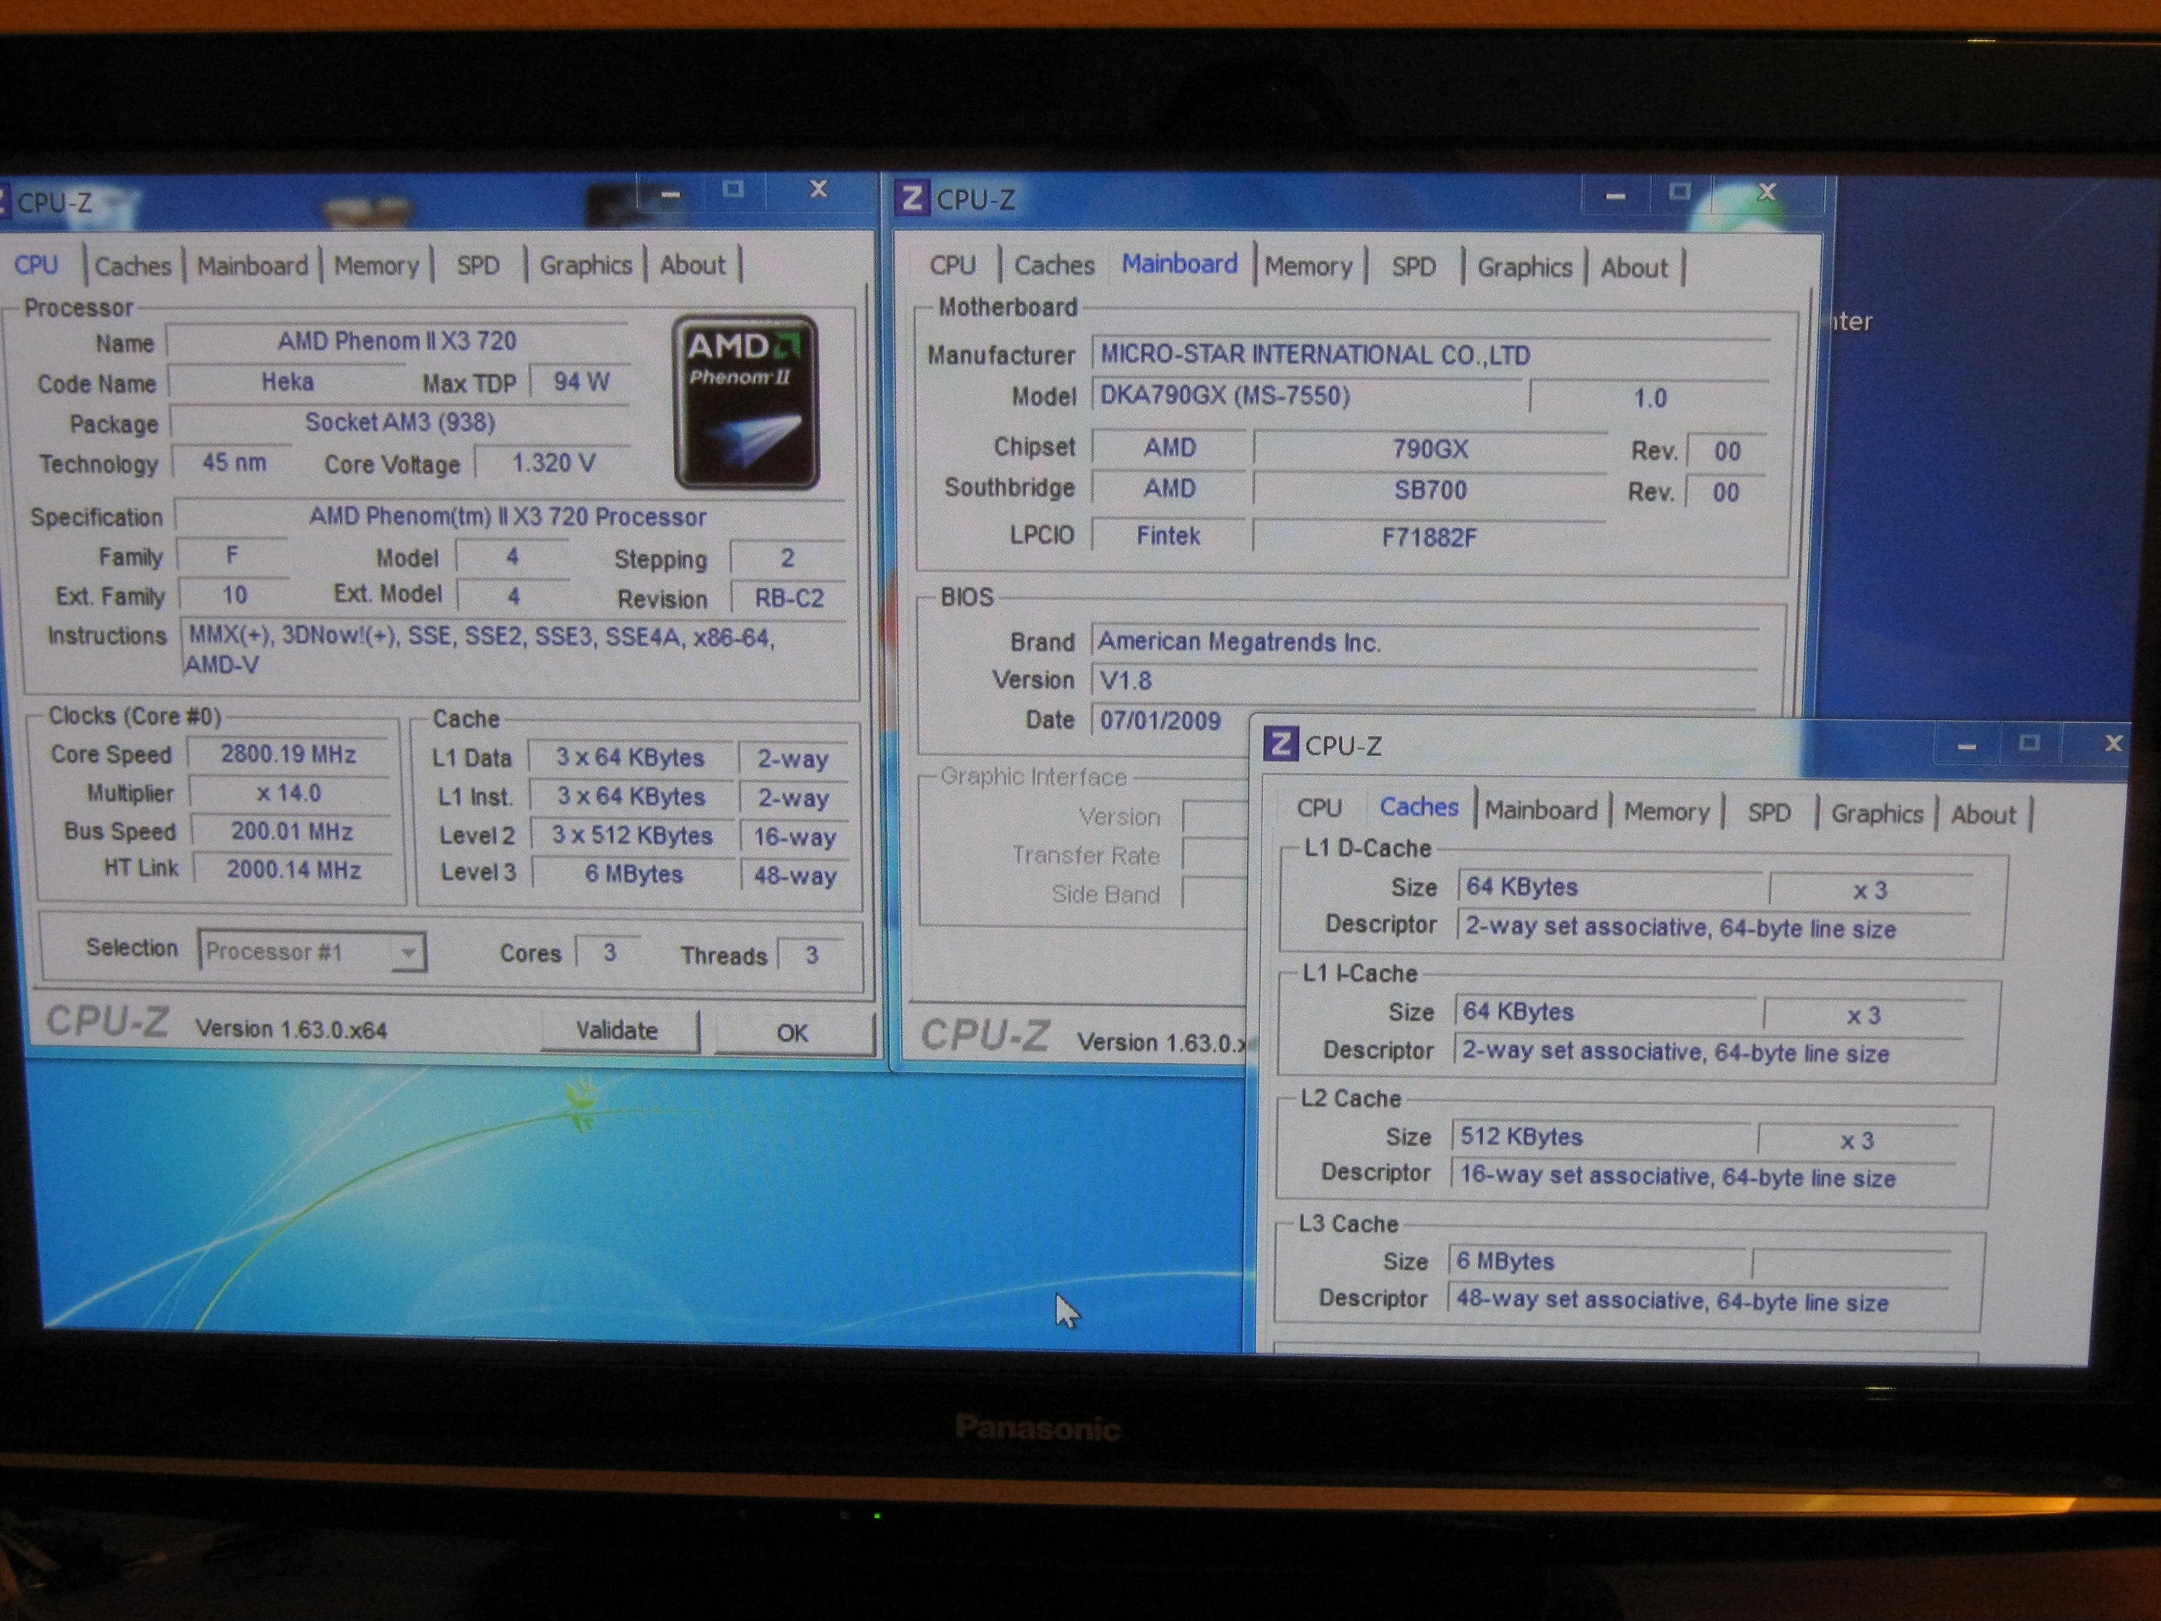
Task: Select the active Caches tab in front window
Action: point(1418,807)
